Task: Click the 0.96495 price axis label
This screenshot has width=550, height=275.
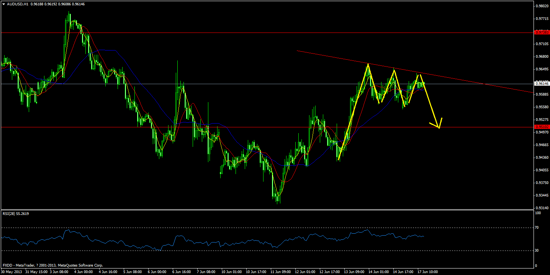Action: [542, 69]
